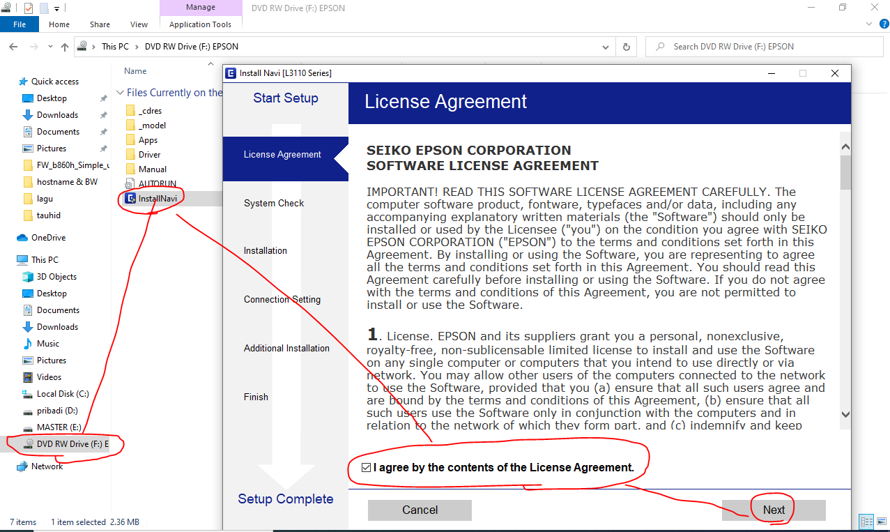Click license text scrollbar up arrow
The image size is (890, 532).
[x=845, y=147]
